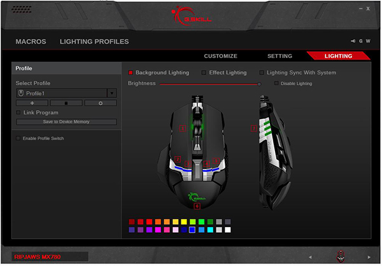
Task: Pick the light pink color swatch
Action: [176, 230]
